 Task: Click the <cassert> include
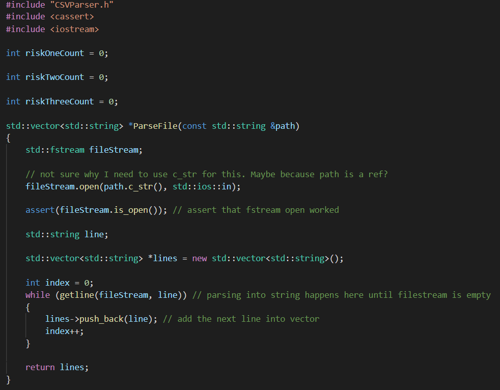pos(72,17)
